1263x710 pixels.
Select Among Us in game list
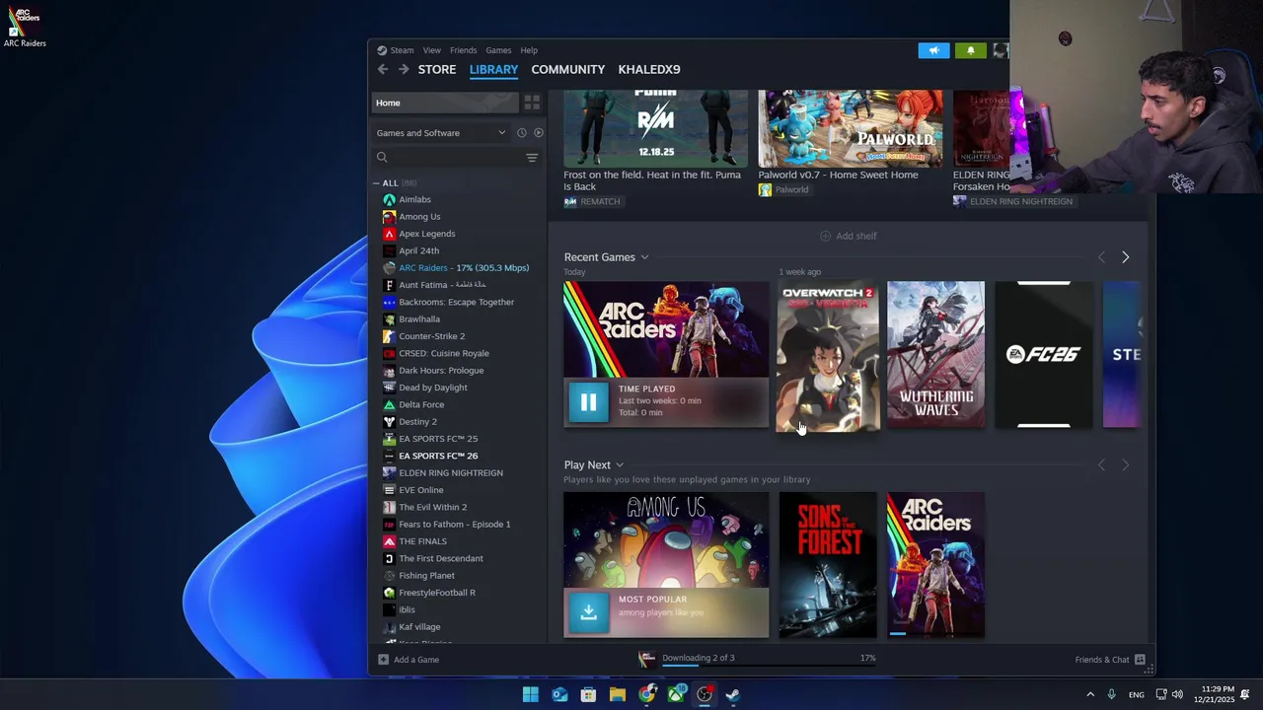coord(419,217)
